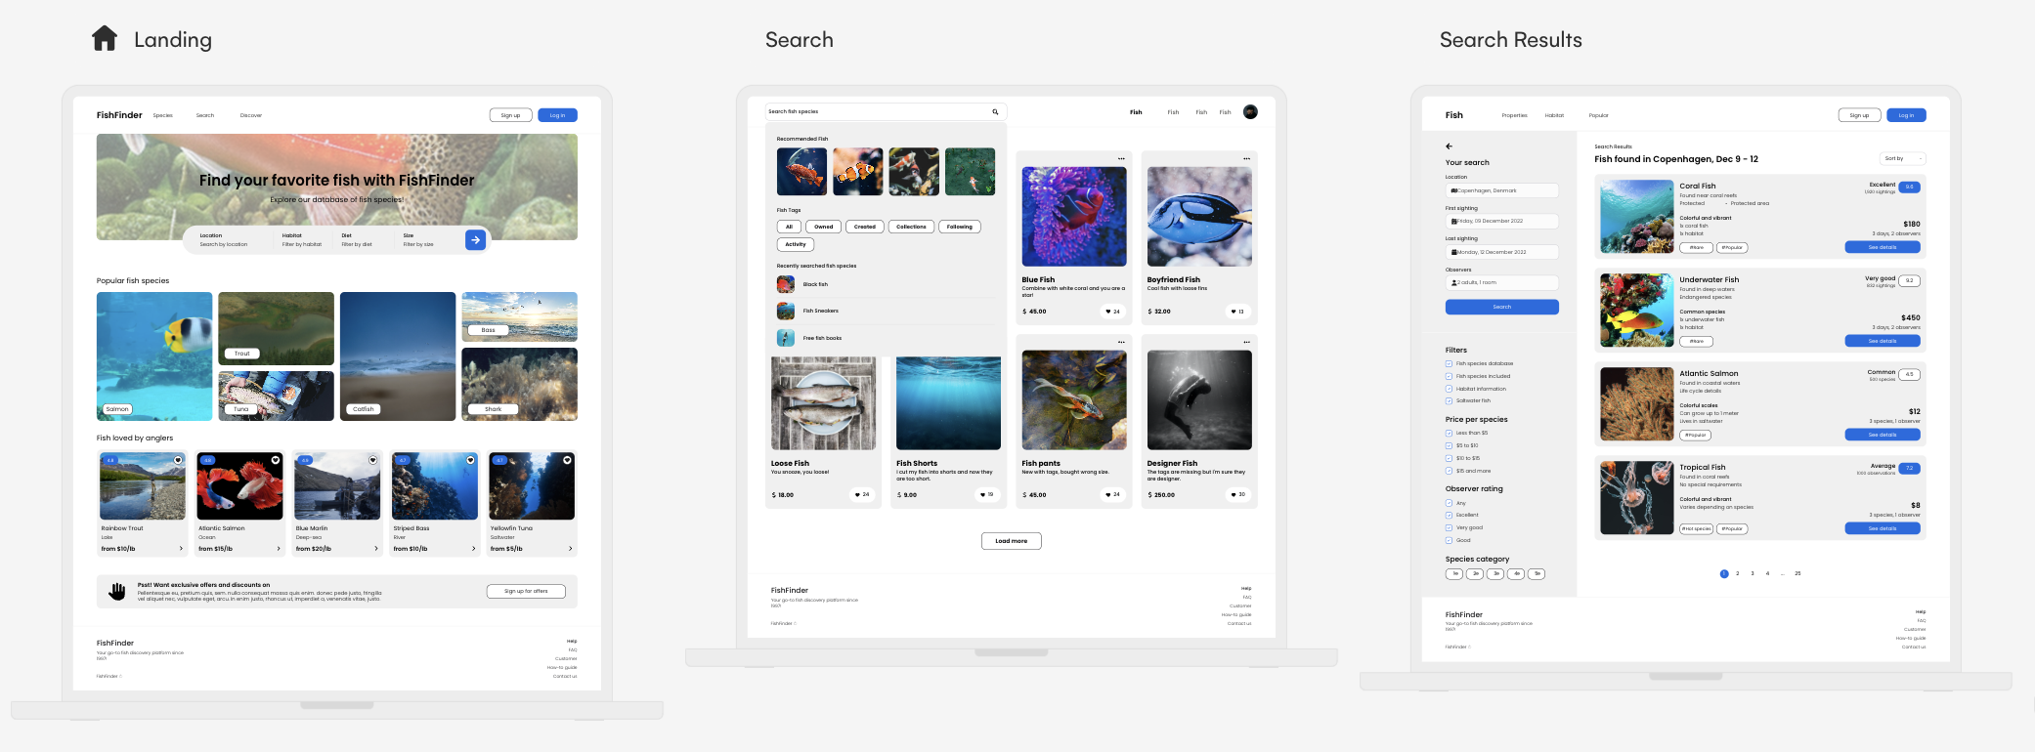Toggle the Excellent observer rating checkbox
The width and height of the screenshot is (2035, 752).
pyautogui.click(x=1449, y=515)
